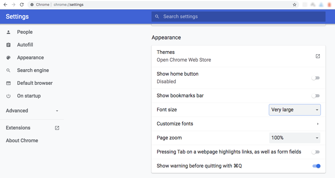Disable Show warning before quitting switch

tap(316, 166)
